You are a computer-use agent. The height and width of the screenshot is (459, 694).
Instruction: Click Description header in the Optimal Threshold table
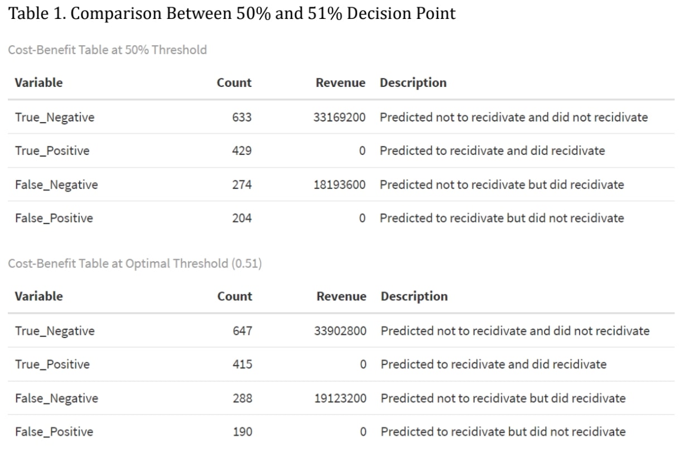tap(414, 296)
